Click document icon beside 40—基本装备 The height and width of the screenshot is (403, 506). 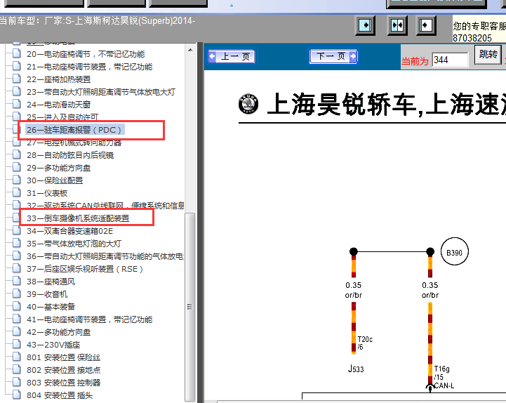[x=16, y=306]
